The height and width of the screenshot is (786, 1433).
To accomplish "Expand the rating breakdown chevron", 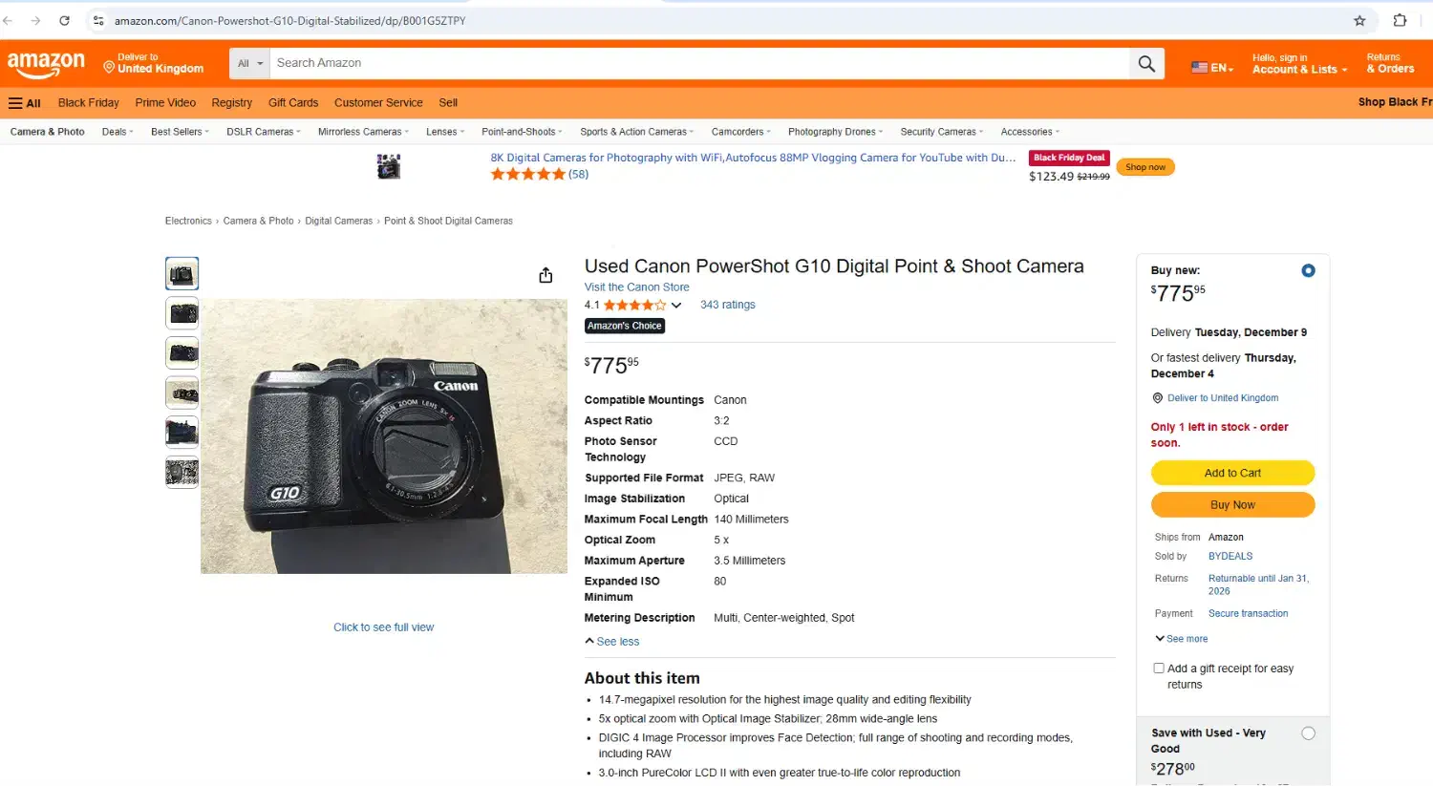I will [x=676, y=305].
